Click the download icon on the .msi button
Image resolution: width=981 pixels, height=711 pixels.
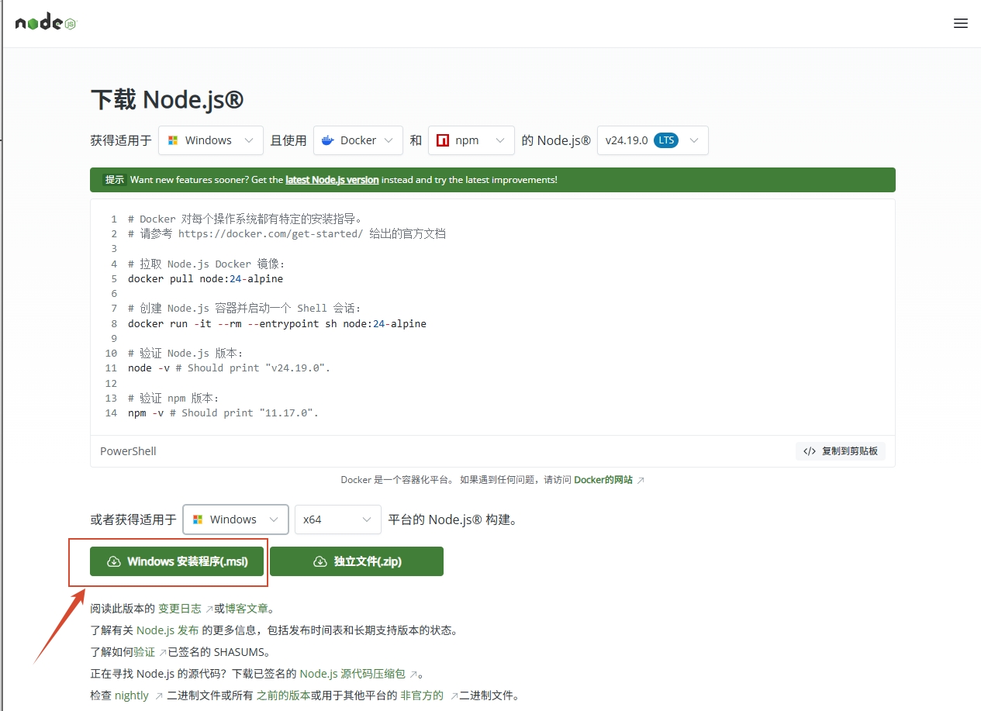113,561
